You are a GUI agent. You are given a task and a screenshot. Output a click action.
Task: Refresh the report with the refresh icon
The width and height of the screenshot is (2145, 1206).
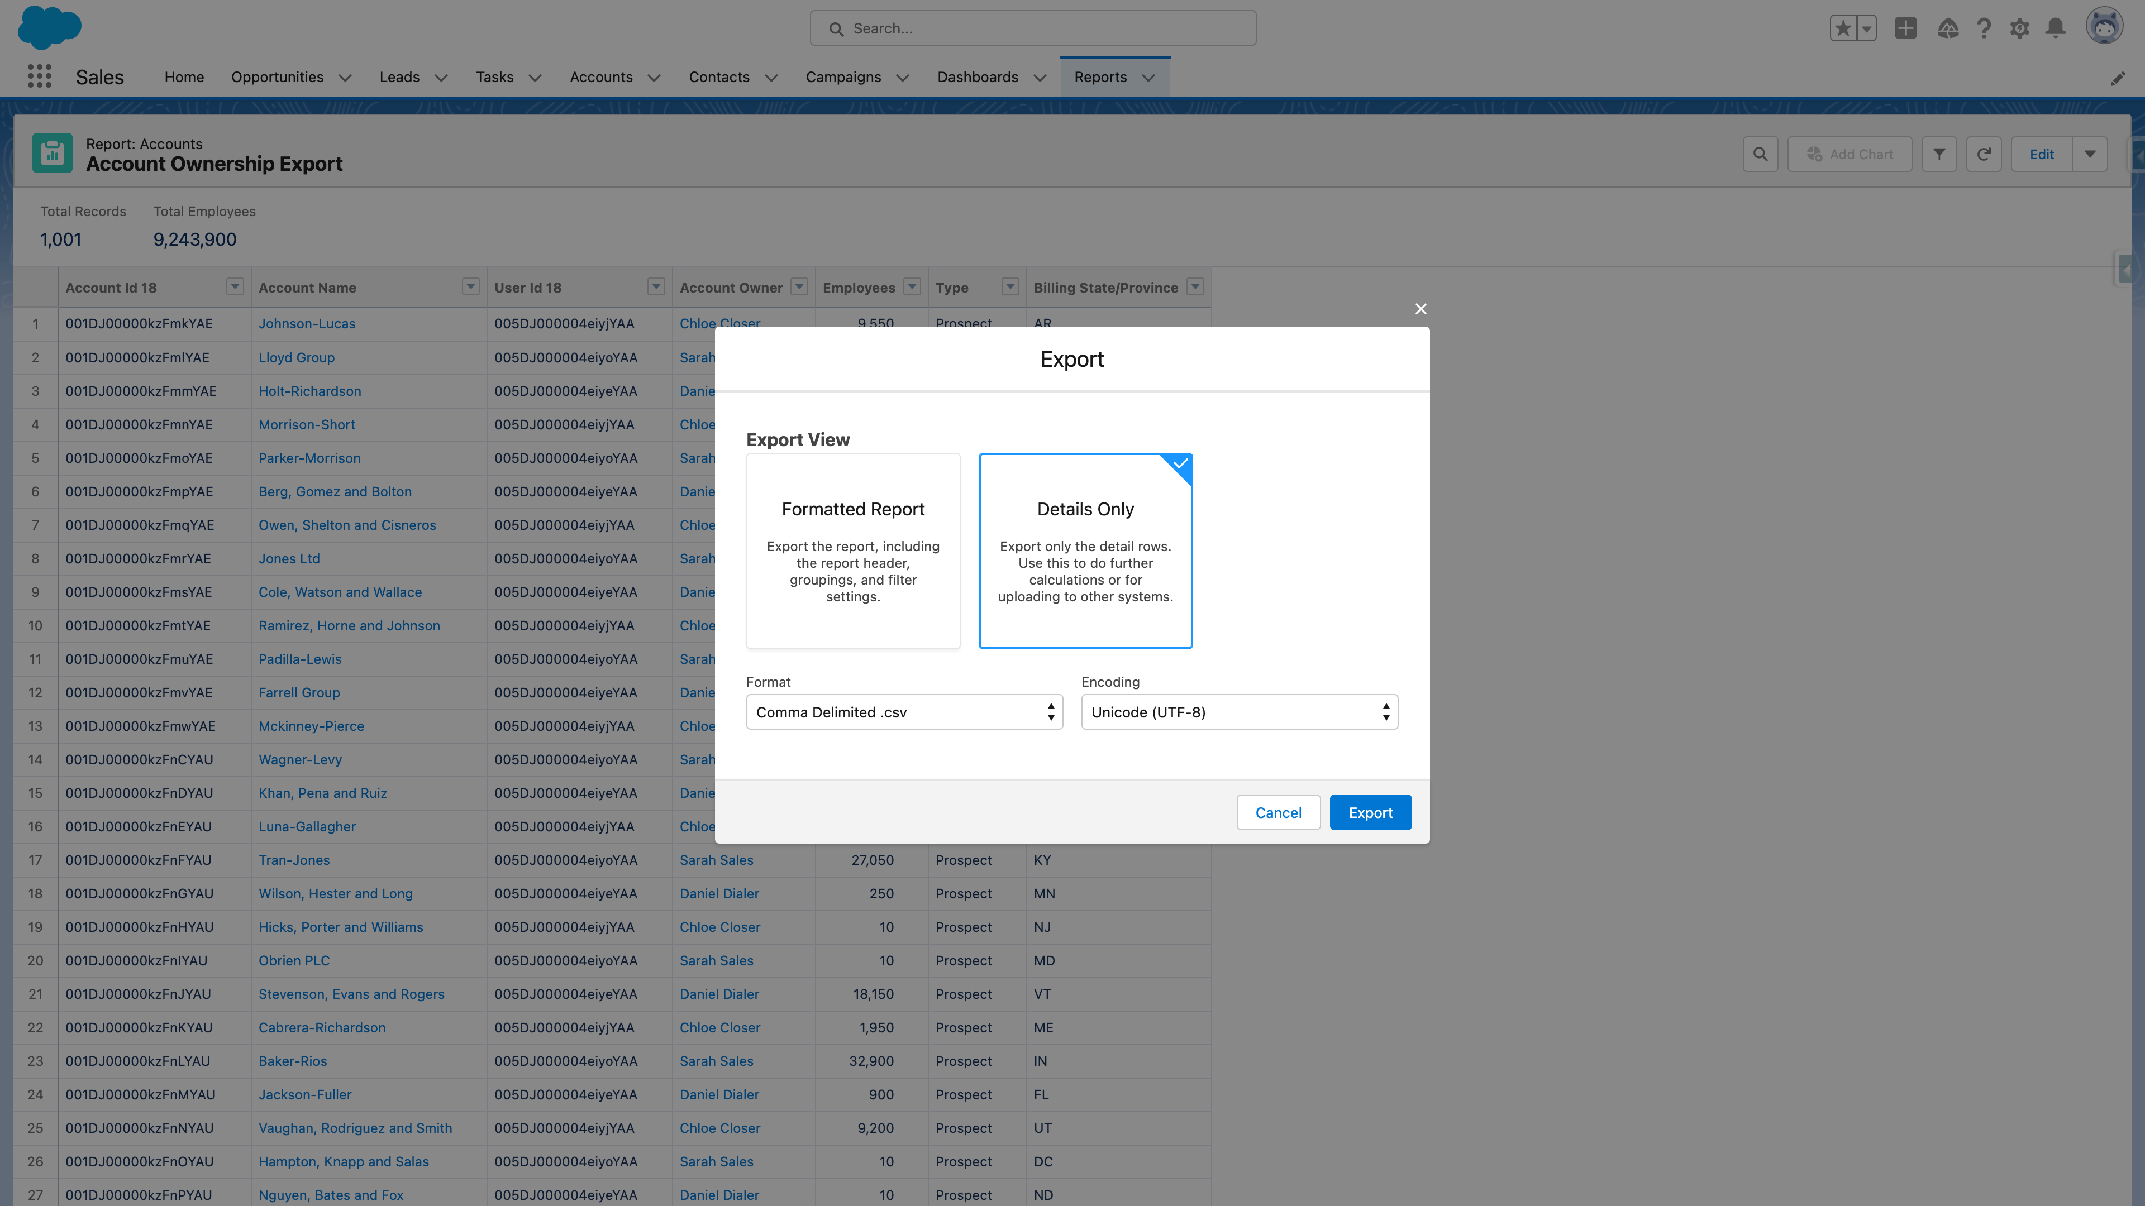[x=1984, y=153]
